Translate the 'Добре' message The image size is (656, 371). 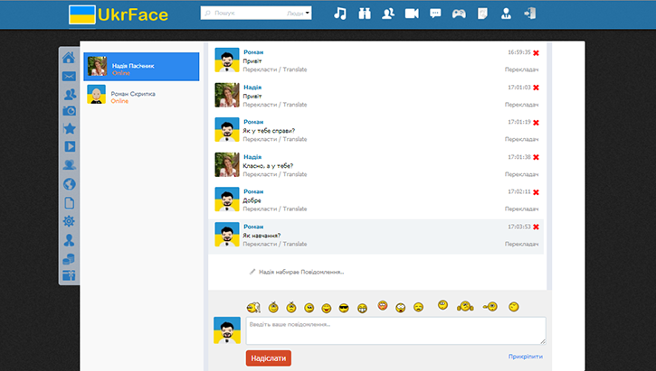point(275,209)
